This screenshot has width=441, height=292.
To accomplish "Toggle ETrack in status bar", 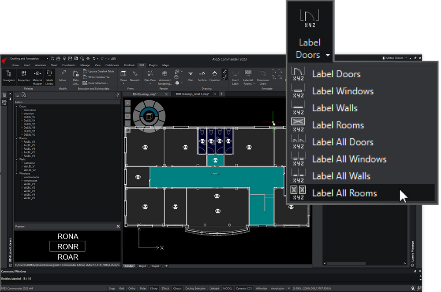I will [165, 288].
